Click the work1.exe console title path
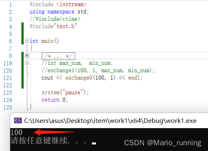Viewport: 208px width, 151px height. 110,121
